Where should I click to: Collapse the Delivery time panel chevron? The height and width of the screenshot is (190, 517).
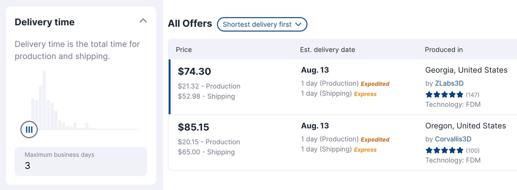tap(144, 21)
